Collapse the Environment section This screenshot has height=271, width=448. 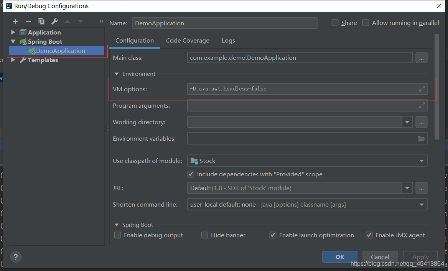point(117,74)
